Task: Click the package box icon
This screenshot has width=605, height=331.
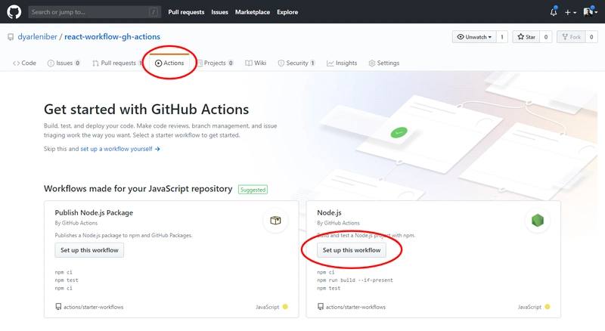Action: 275,221
